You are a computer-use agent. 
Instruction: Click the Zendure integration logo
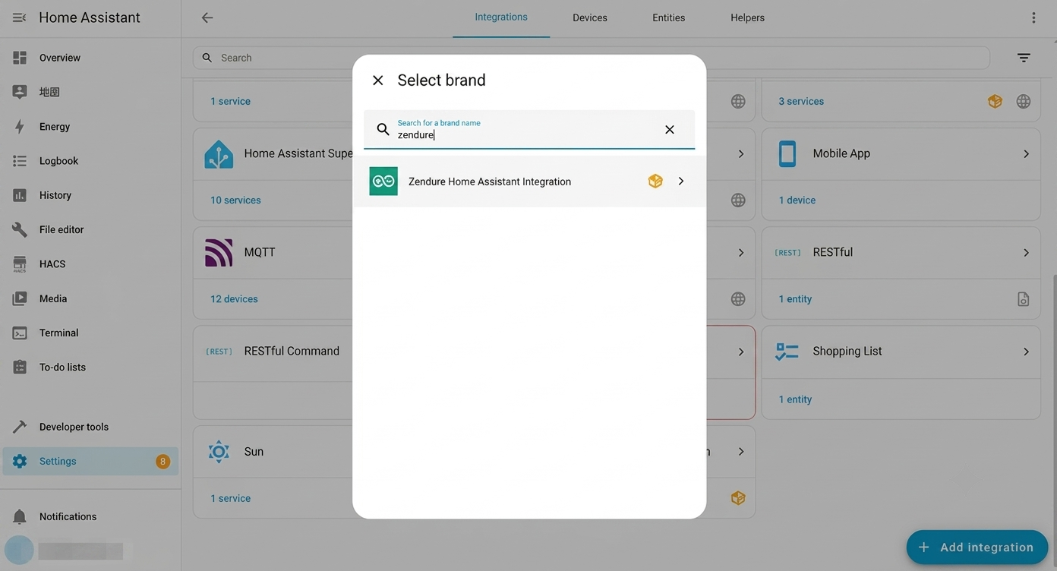[x=383, y=181]
